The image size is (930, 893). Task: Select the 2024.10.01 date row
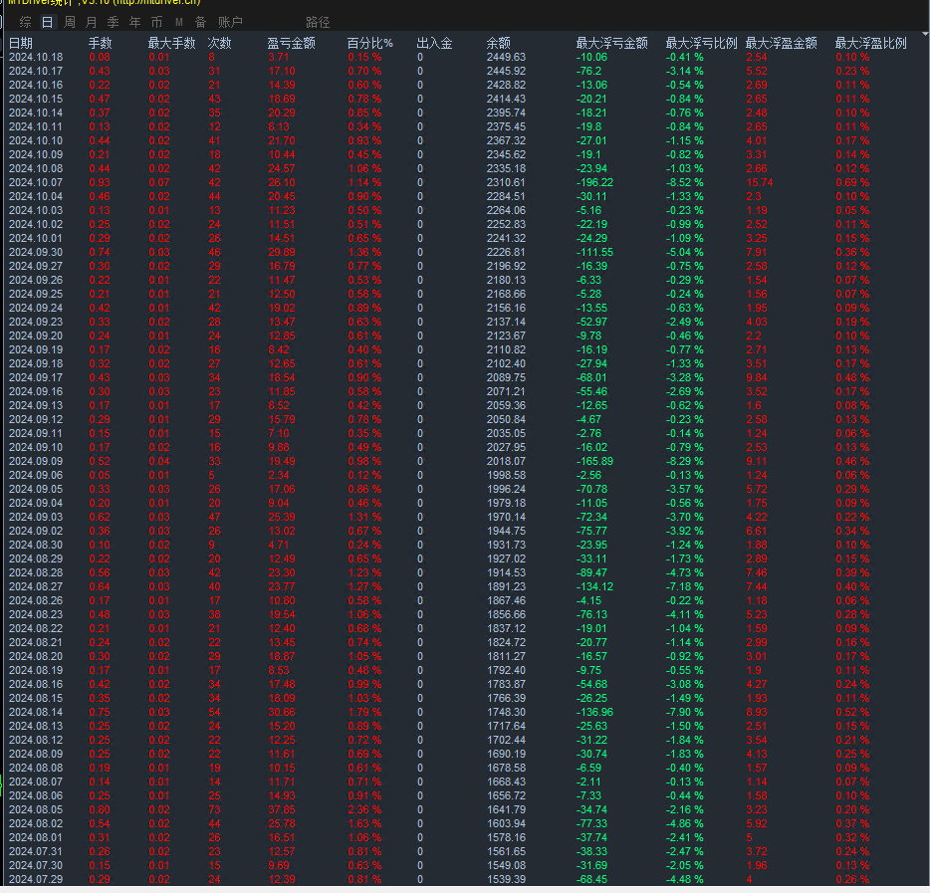36,238
